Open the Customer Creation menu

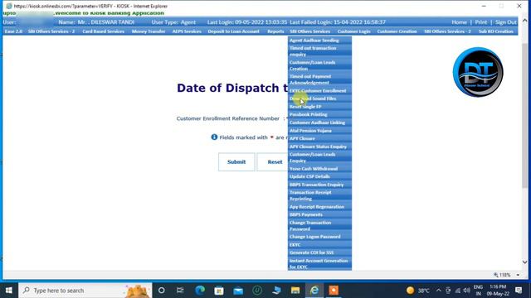click(397, 31)
